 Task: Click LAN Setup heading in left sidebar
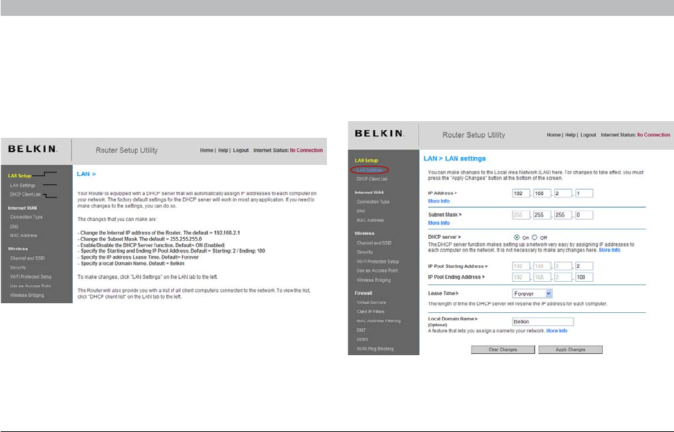[19, 176]
